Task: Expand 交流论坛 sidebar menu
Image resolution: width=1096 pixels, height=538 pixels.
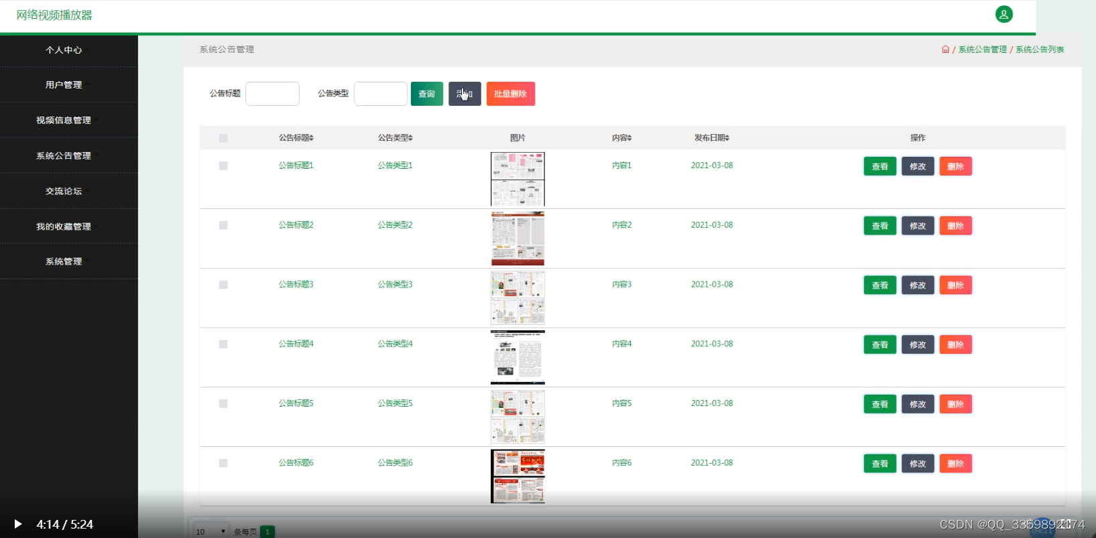Action: [x=68, y=192]
